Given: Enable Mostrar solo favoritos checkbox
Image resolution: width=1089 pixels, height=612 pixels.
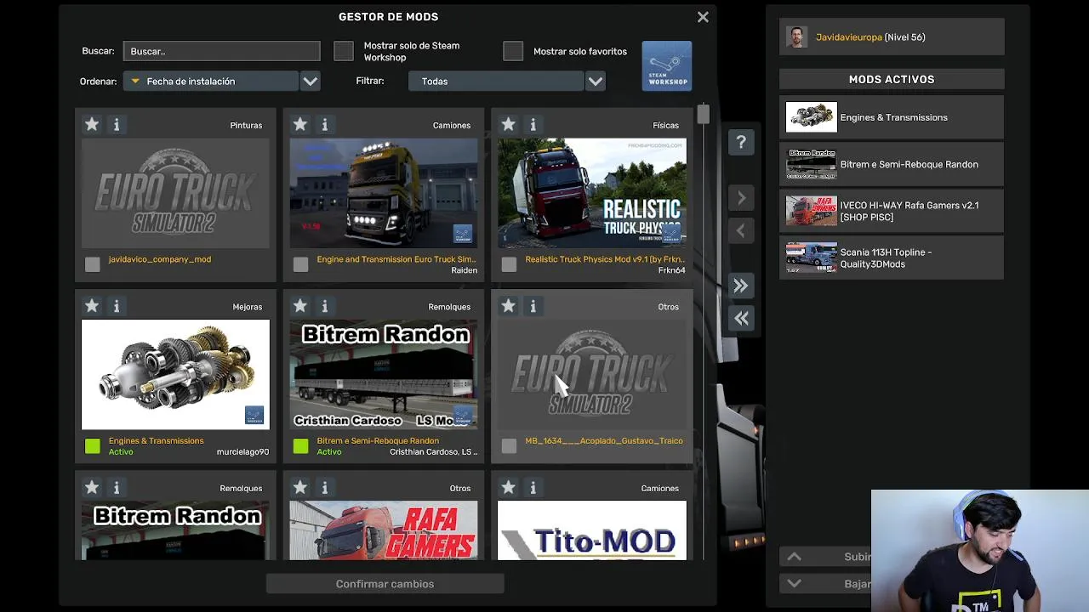Looking at the screenshot, I should coord(513,51).
